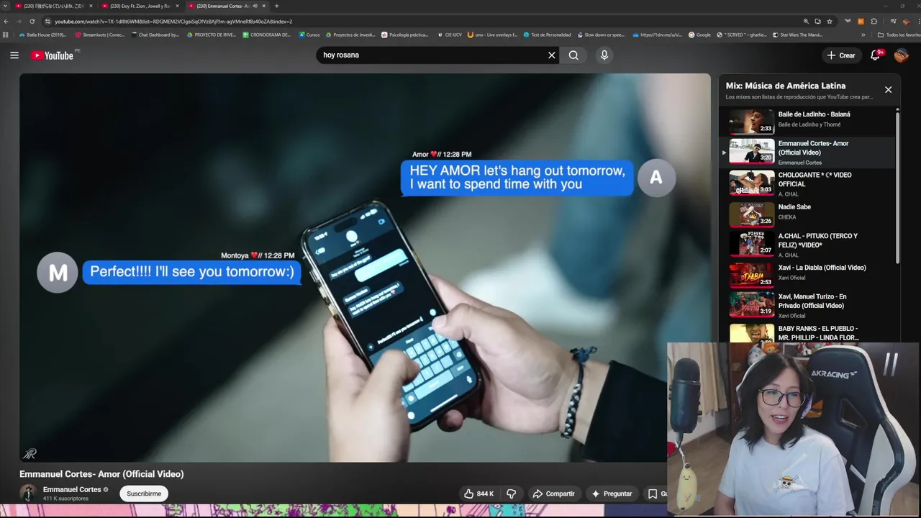Switch to the first YouTube tab
This screenshot has height=518, width=921.
(x=54, y=6)
